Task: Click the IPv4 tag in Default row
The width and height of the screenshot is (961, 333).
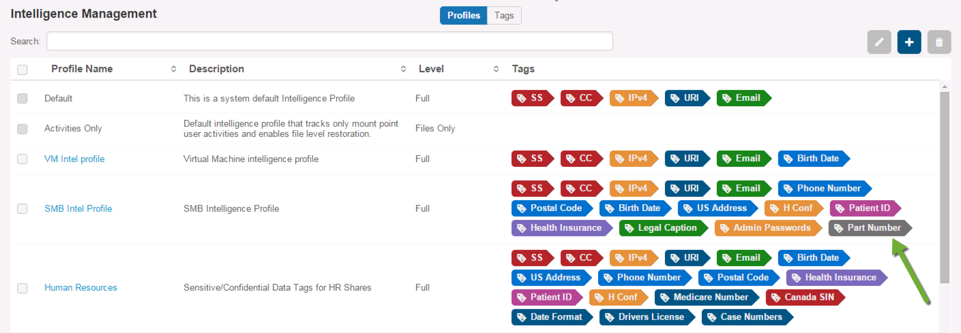Action: click(633, 98)
